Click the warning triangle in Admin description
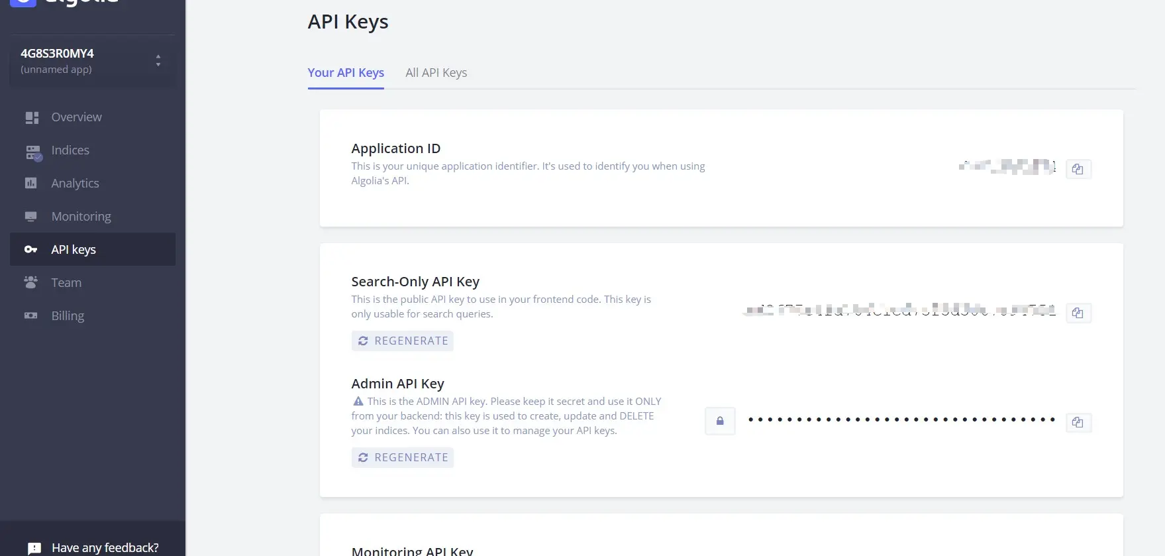1165x556 pixels. 358,401
